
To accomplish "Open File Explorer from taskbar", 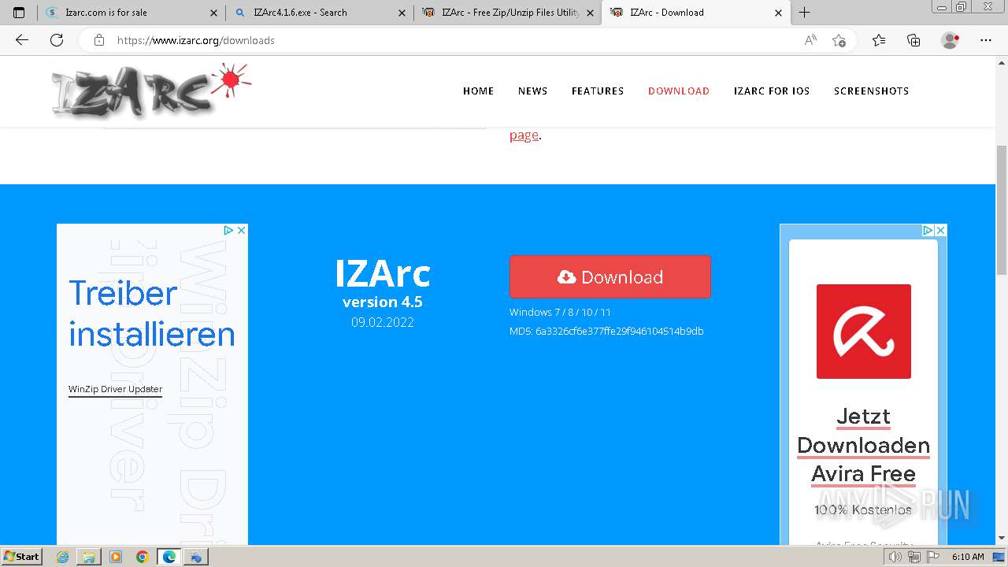I will coord(89,557).
